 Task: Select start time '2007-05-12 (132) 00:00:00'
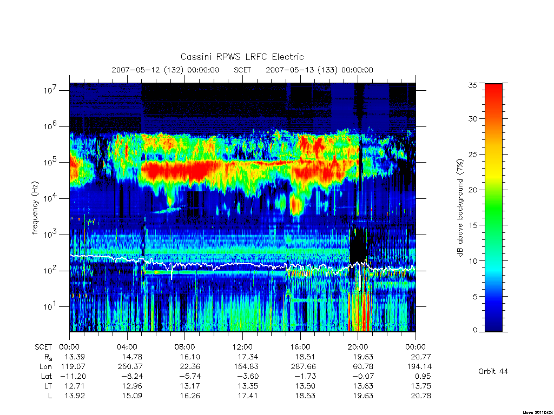click(166, 70)
